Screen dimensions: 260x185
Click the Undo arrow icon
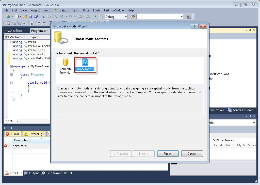coord(62,17)
